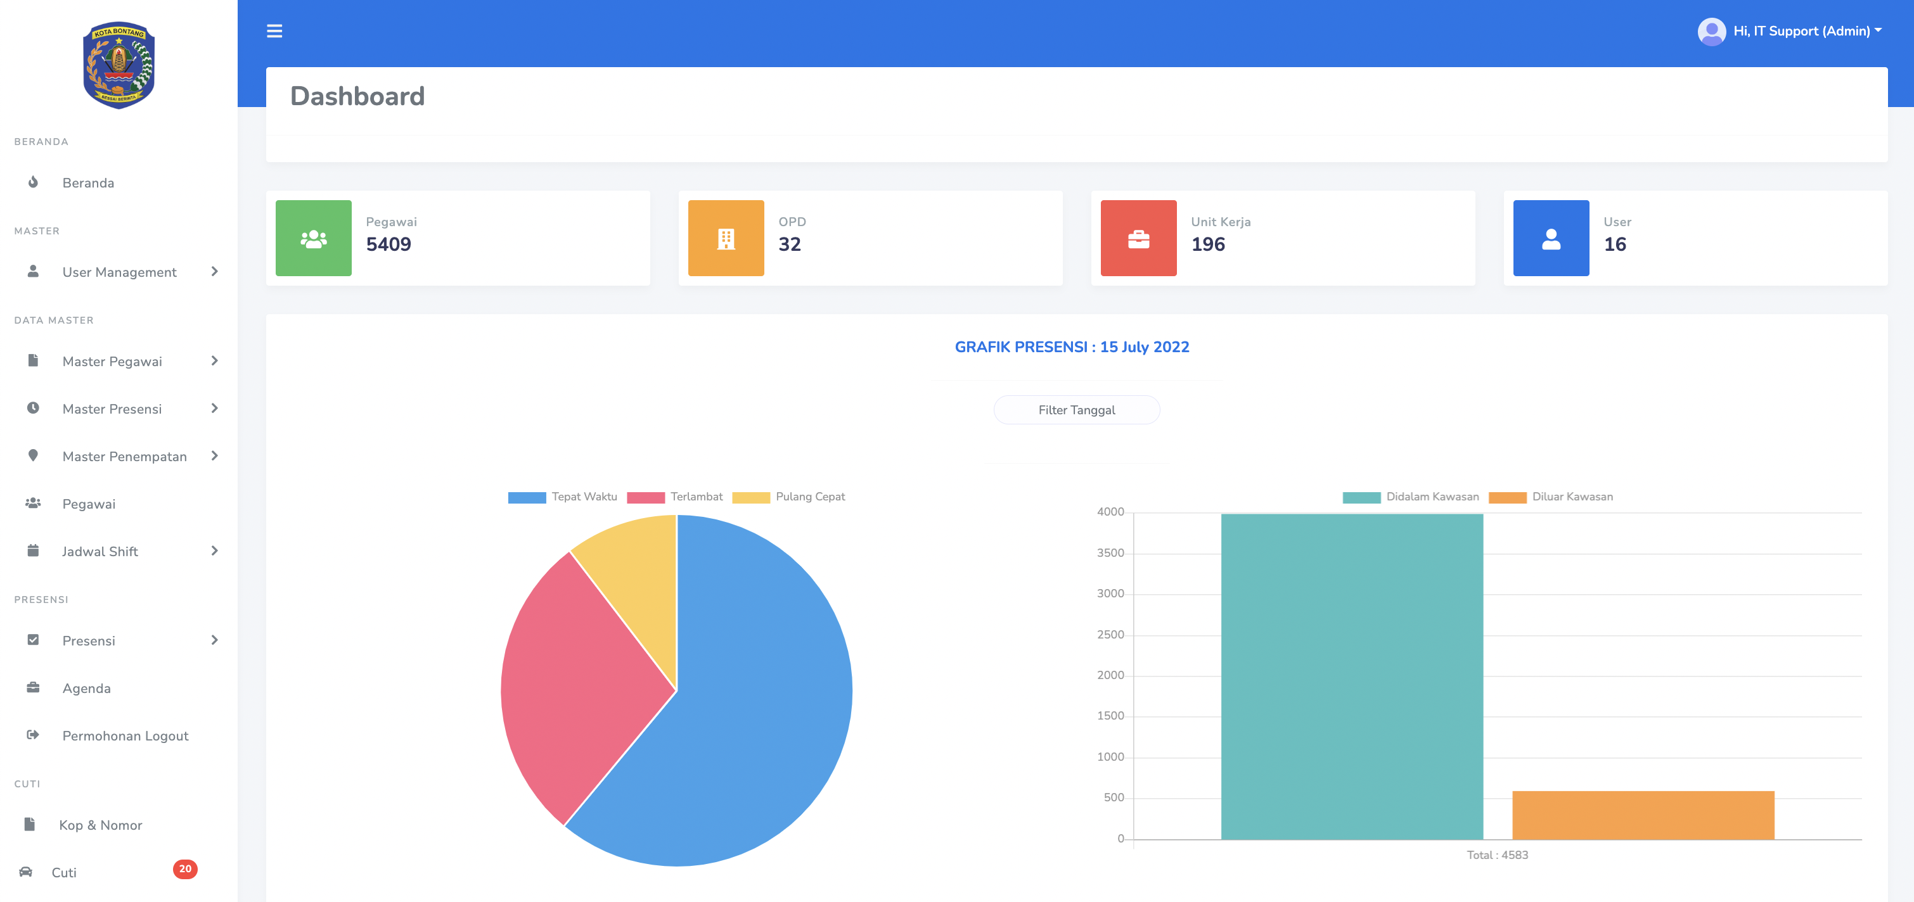The width and height of the screenshot is (1914, 902).
Task: Toggle the hamburger sidebar menu
Action: (274, 31)
